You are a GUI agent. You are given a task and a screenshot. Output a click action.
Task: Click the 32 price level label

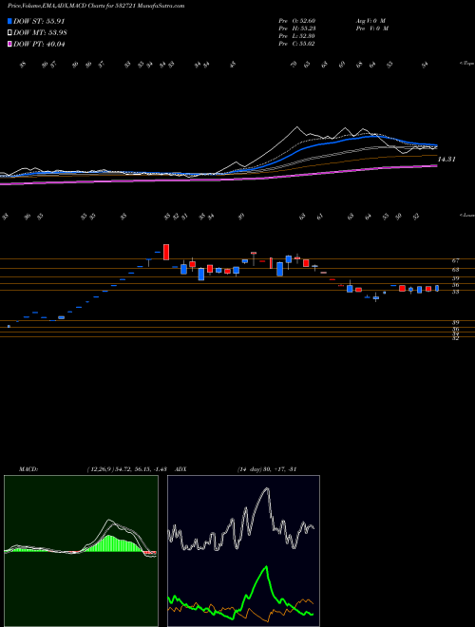pyautogui.click(x=455, y=339)
